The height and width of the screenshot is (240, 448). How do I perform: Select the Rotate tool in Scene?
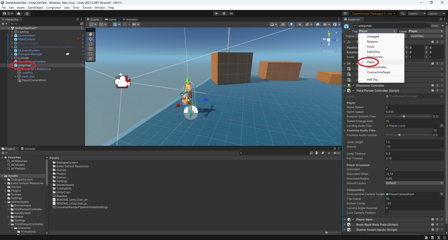(x=90, y=44)
